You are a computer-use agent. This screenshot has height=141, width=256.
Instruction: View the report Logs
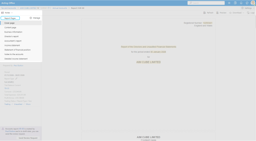[x=251, y=12]
